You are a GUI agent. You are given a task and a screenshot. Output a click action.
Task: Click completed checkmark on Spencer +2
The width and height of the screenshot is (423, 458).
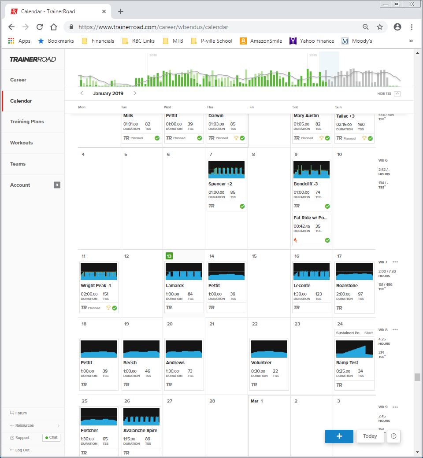[x=242, y=206]
